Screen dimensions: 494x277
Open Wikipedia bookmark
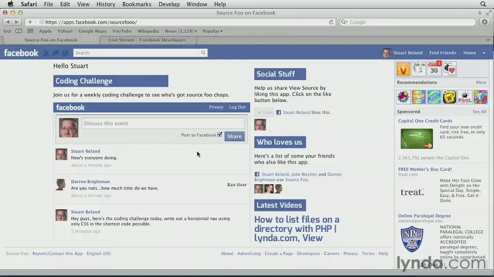click(x=148, y=31)
